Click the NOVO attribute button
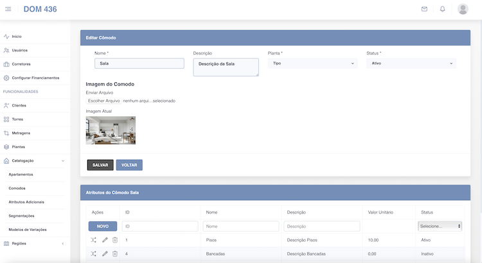Viewport: 482px width, 263px height. click(x=103, y=226)
